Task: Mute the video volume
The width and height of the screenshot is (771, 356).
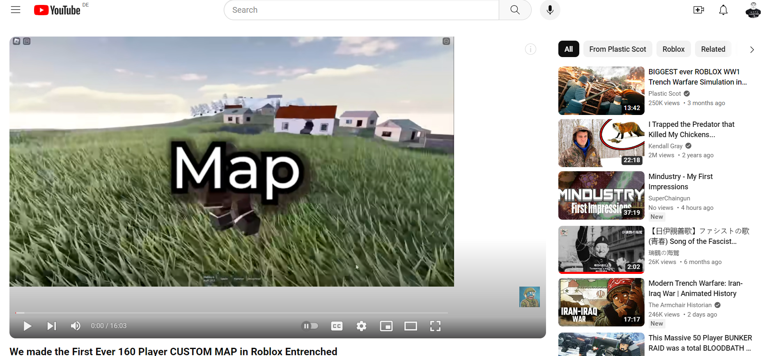Action: tap(76, 326)
